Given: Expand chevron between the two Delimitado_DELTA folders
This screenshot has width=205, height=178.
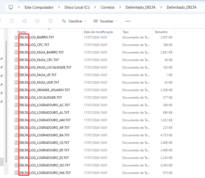Looking at the screenshot, I should coord(161,7).
